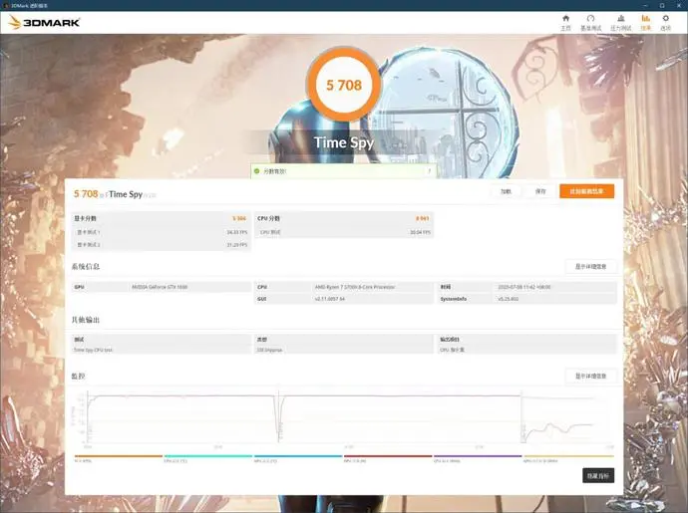
Task: Click the large Time Spy banner title
Action: tap(344, 142)
